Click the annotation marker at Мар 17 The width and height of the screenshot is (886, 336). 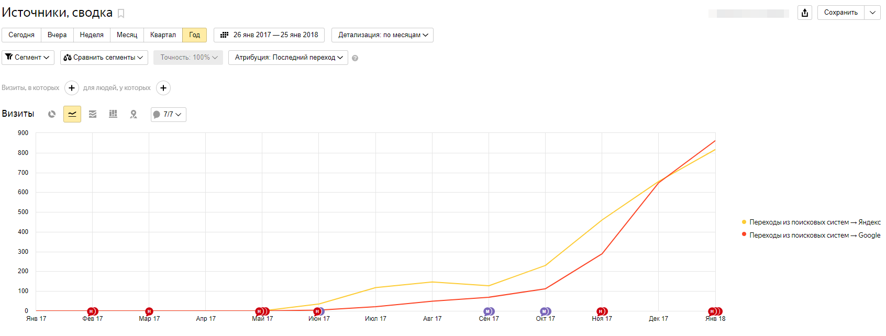pyautogui.click(x=149, y=311)
